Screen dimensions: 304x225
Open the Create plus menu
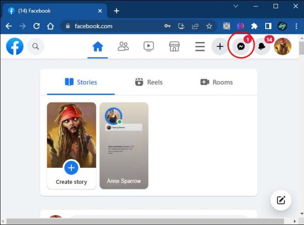(220, 47)
